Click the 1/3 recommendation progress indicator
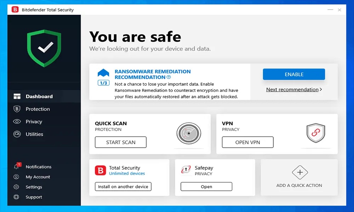354x212 pixels. 103,83
